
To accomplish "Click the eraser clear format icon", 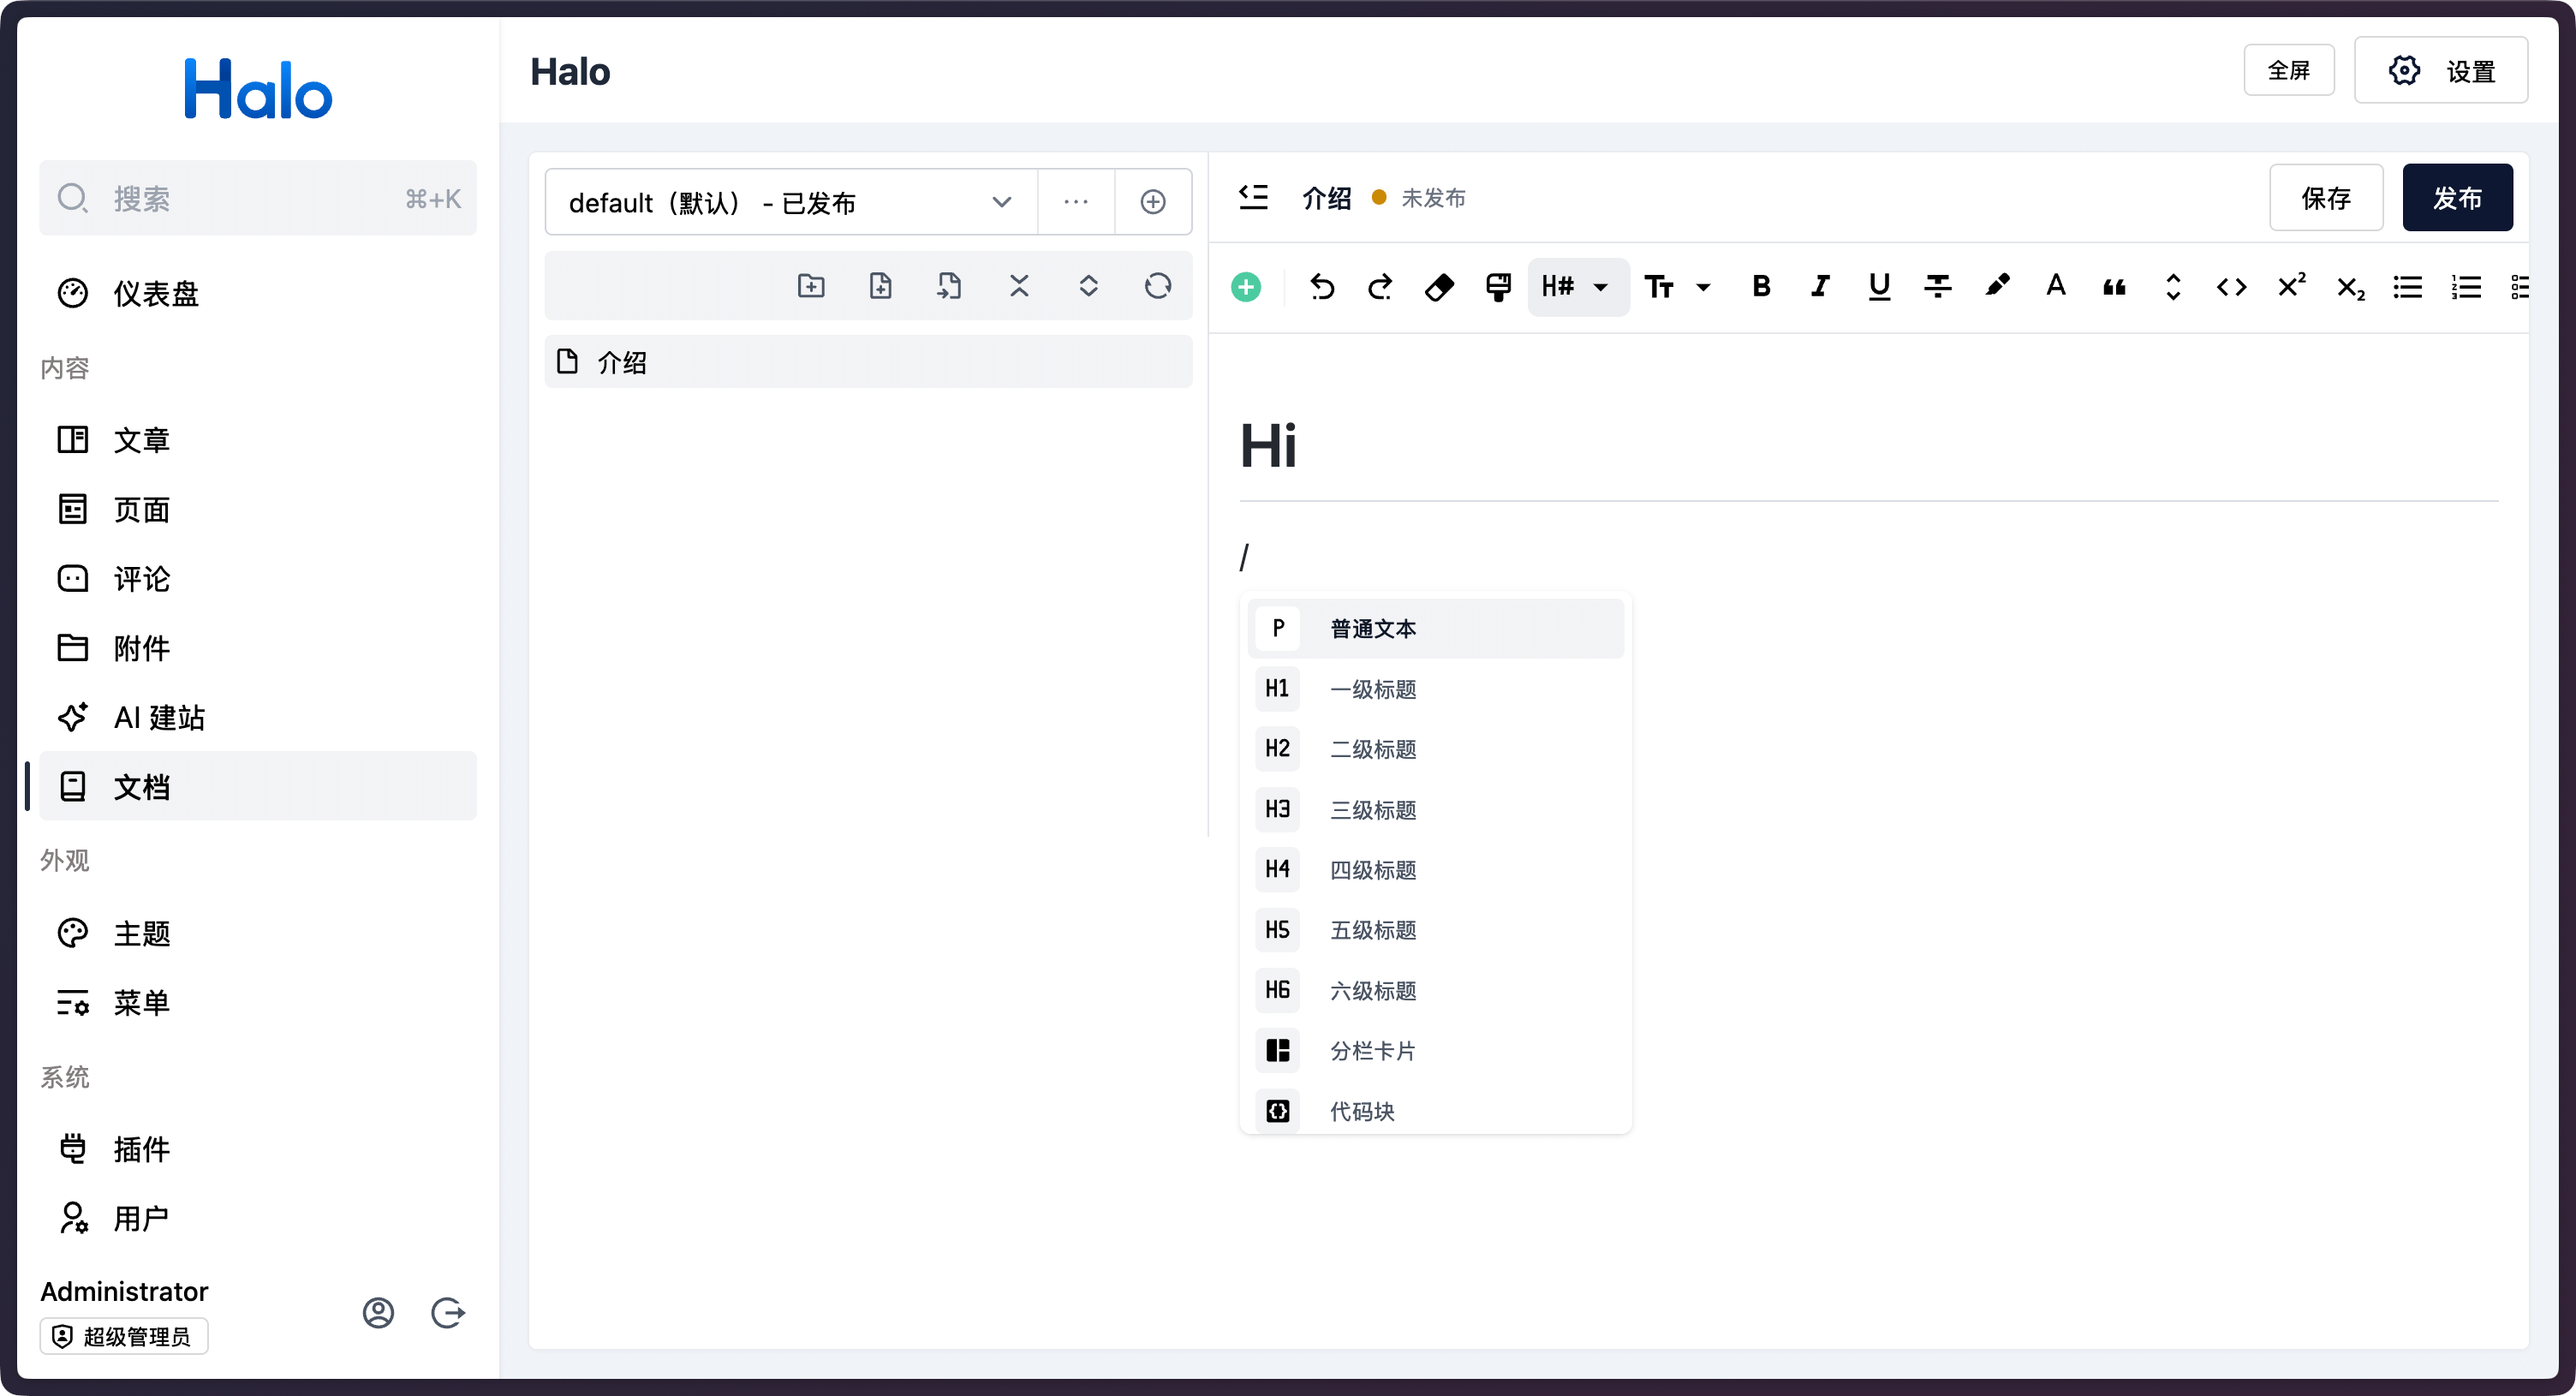I will [1438, 287].
